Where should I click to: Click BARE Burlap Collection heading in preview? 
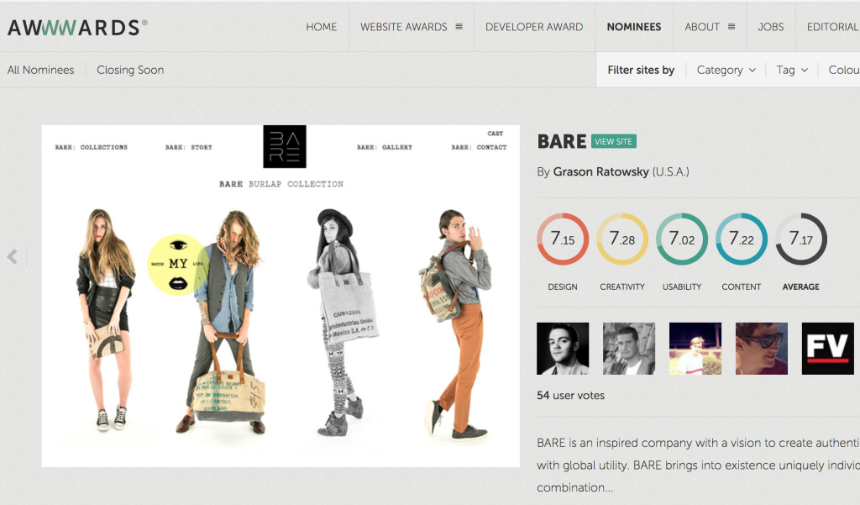(x=281, y=184)
